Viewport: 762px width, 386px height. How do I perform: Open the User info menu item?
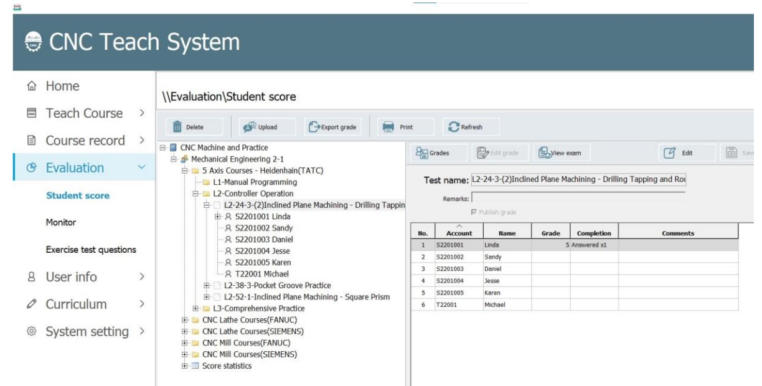pyautogui.click(x=72, y=277)
